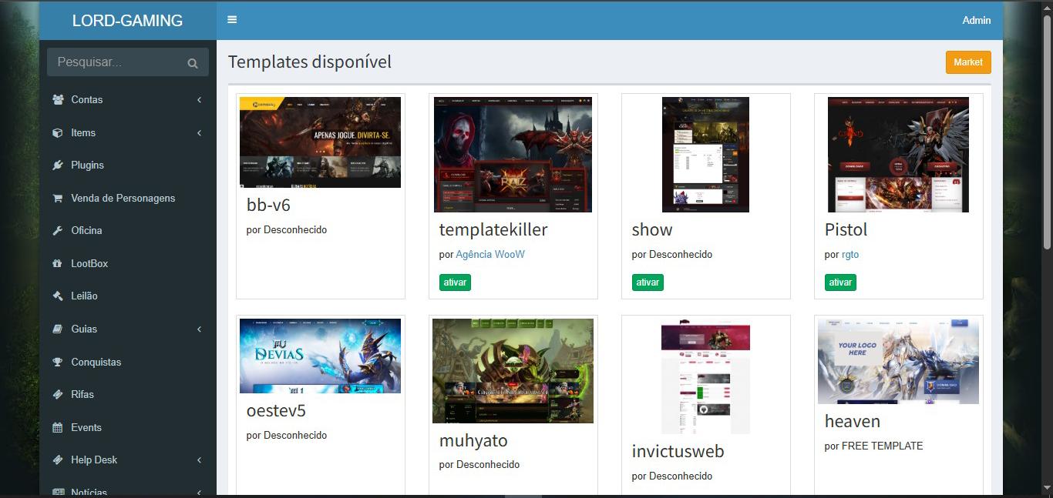Image resolution: width=1053 pixels, height=498 pixels.
Task: Click the oestev5 template thumbnail
Action: click(320, 356)
